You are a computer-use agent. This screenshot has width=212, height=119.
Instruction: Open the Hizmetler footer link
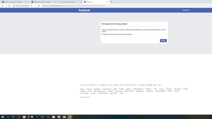(110, 91)
